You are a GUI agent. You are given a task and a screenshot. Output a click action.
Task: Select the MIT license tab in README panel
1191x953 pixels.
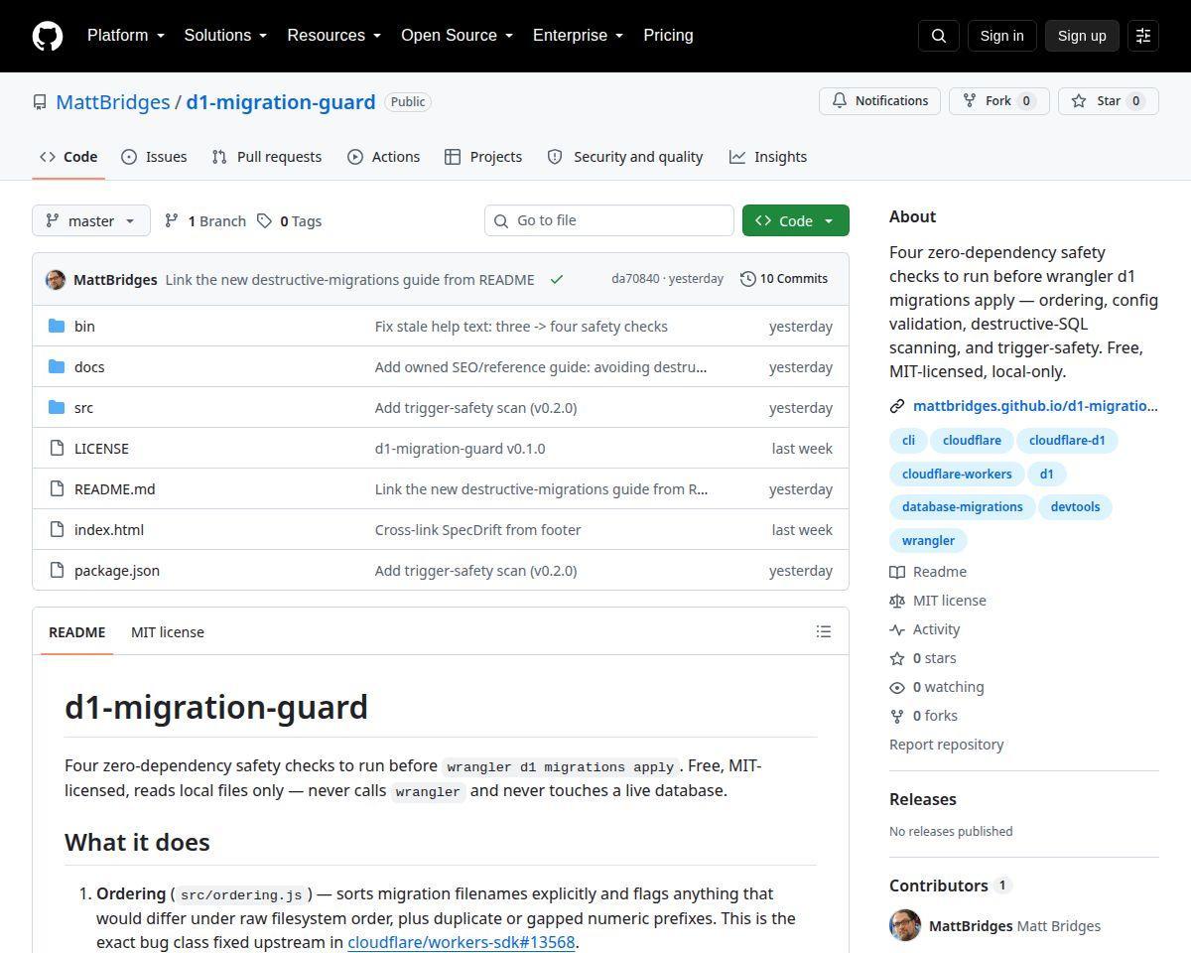pos(168,632)
